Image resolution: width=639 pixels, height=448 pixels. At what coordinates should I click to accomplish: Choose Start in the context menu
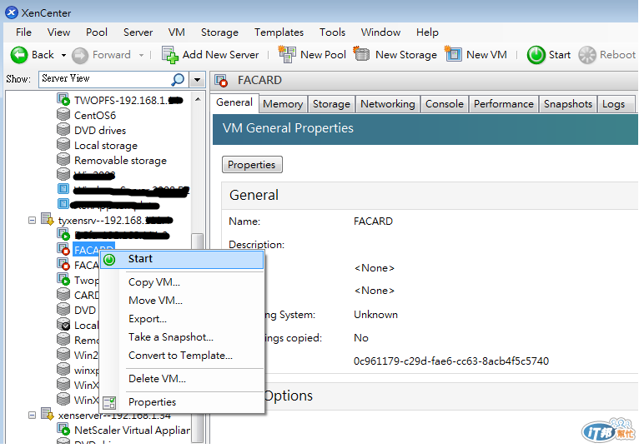(182, 260)
